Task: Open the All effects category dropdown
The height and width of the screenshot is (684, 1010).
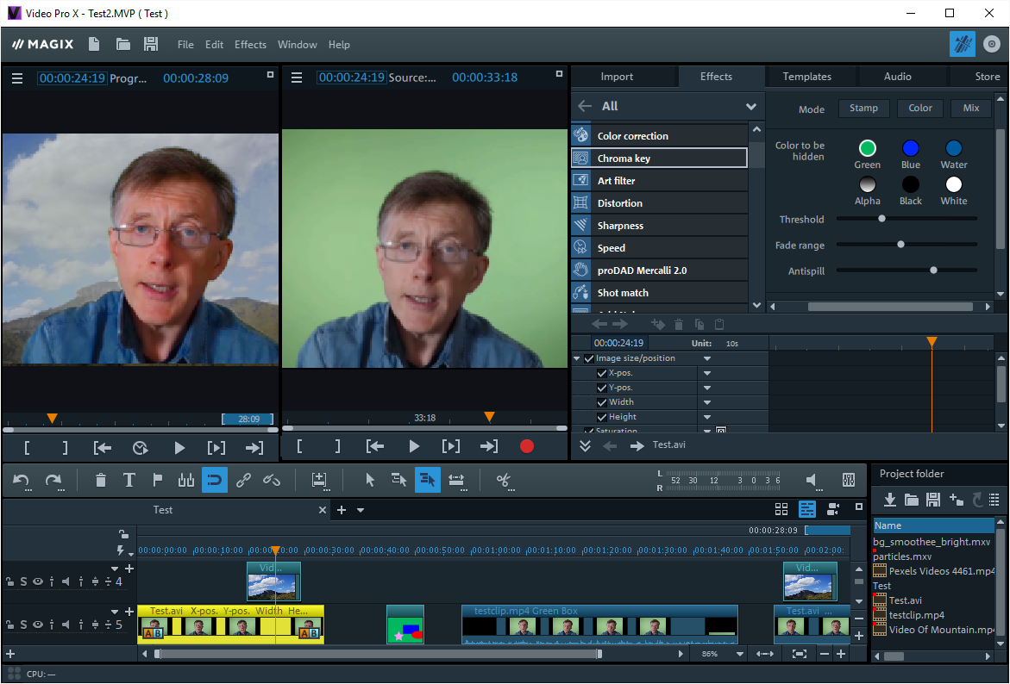Action: pos(750,106)
